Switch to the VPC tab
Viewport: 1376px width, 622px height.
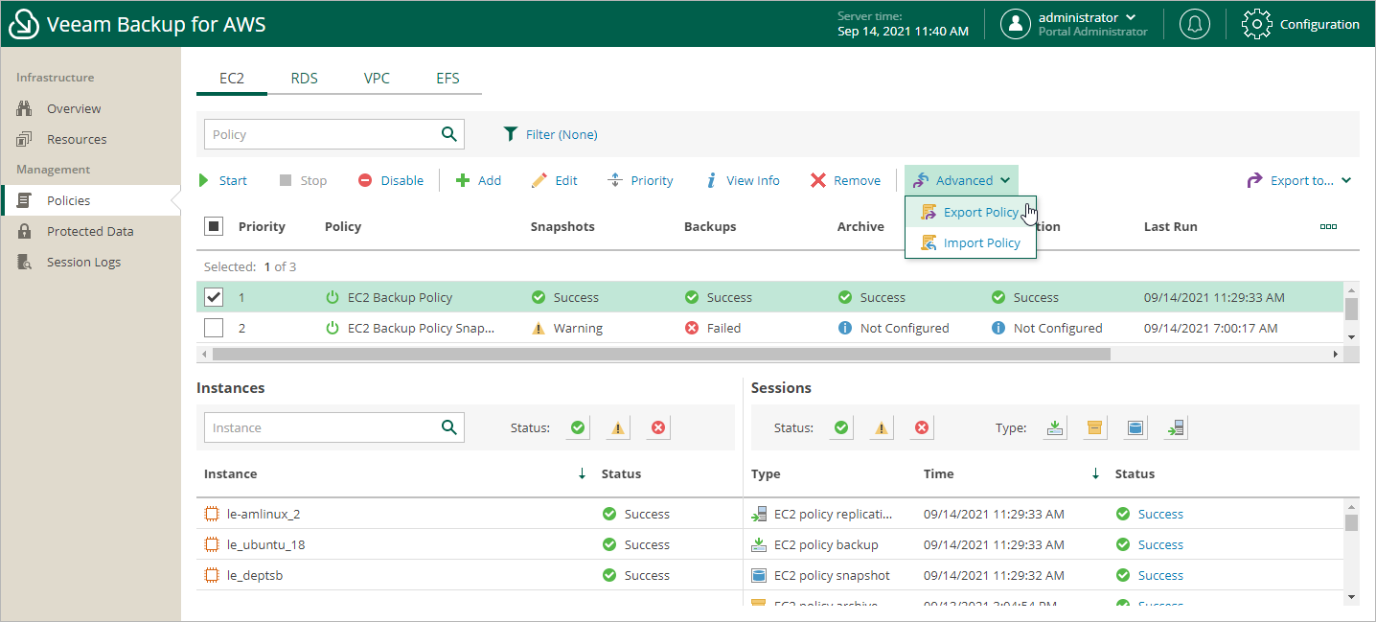tap(377, 78)
